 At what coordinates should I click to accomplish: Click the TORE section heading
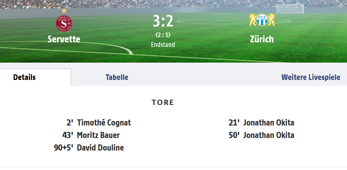[163, 102]
